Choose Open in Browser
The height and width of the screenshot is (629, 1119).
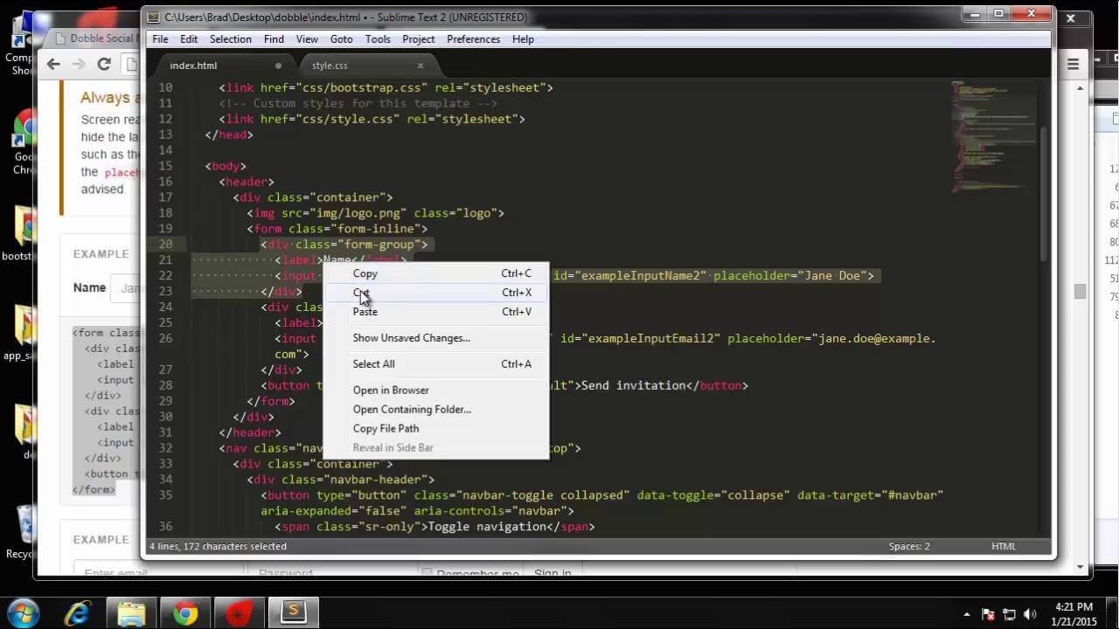pyautogui.click(x=436, y=391)
